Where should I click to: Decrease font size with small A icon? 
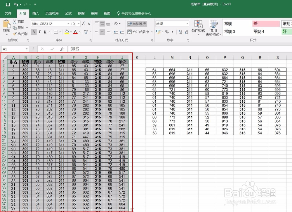tap(89, 24)
